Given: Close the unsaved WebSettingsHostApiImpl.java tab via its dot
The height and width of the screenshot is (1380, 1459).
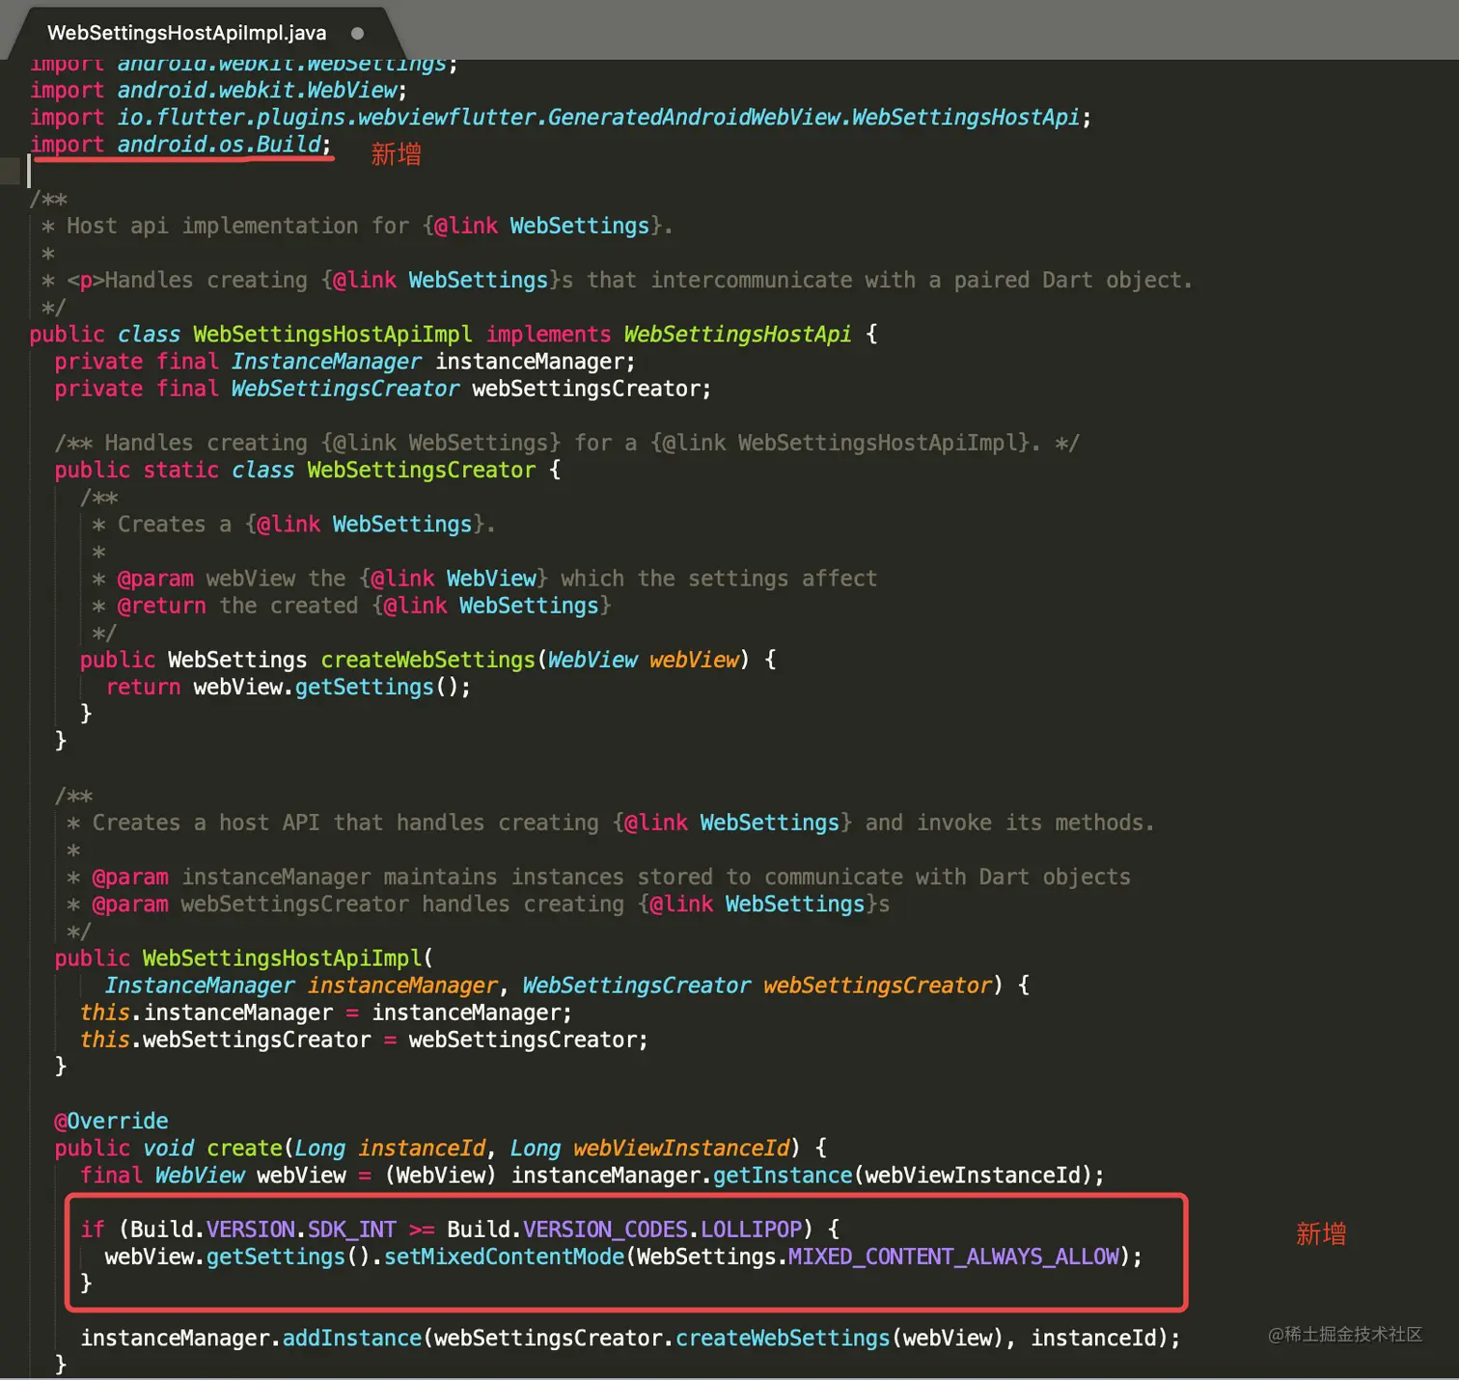Looking at the screenshot, I should point(358,33).
